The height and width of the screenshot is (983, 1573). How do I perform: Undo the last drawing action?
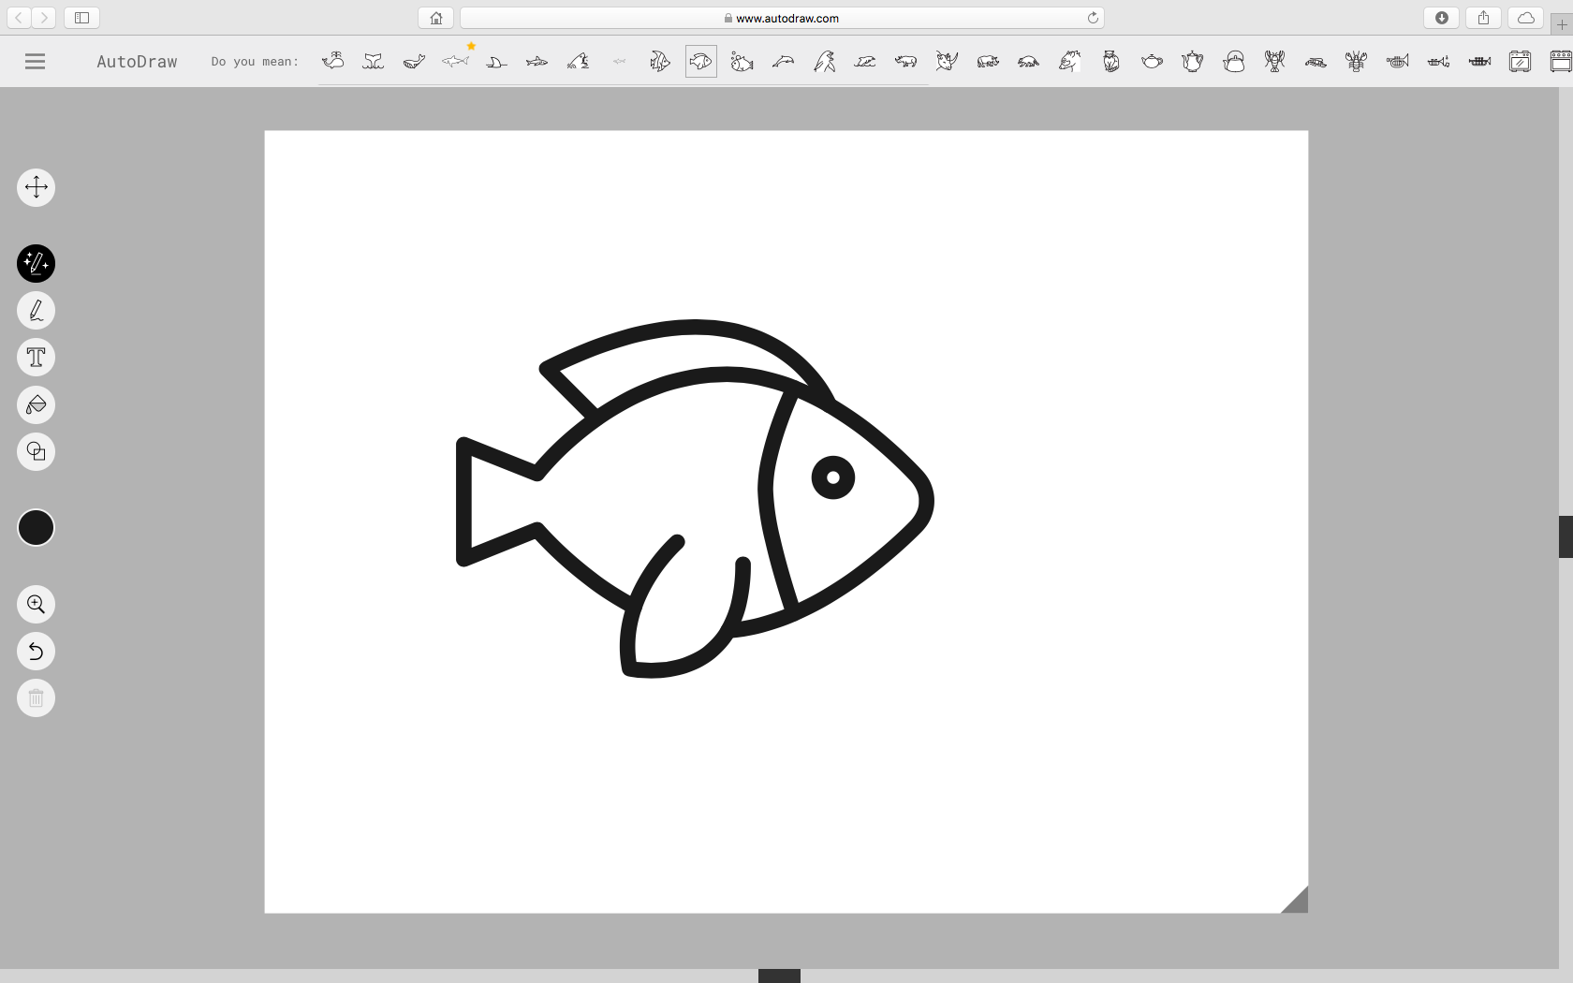click(36, 652)
